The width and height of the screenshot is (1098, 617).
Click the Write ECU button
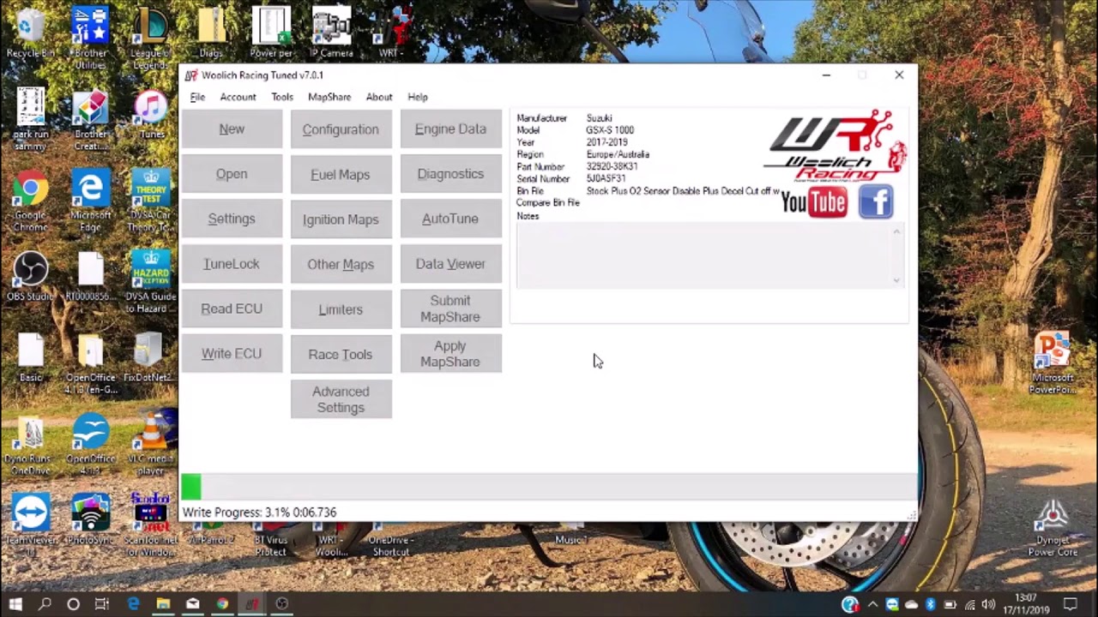coord(232,354)
